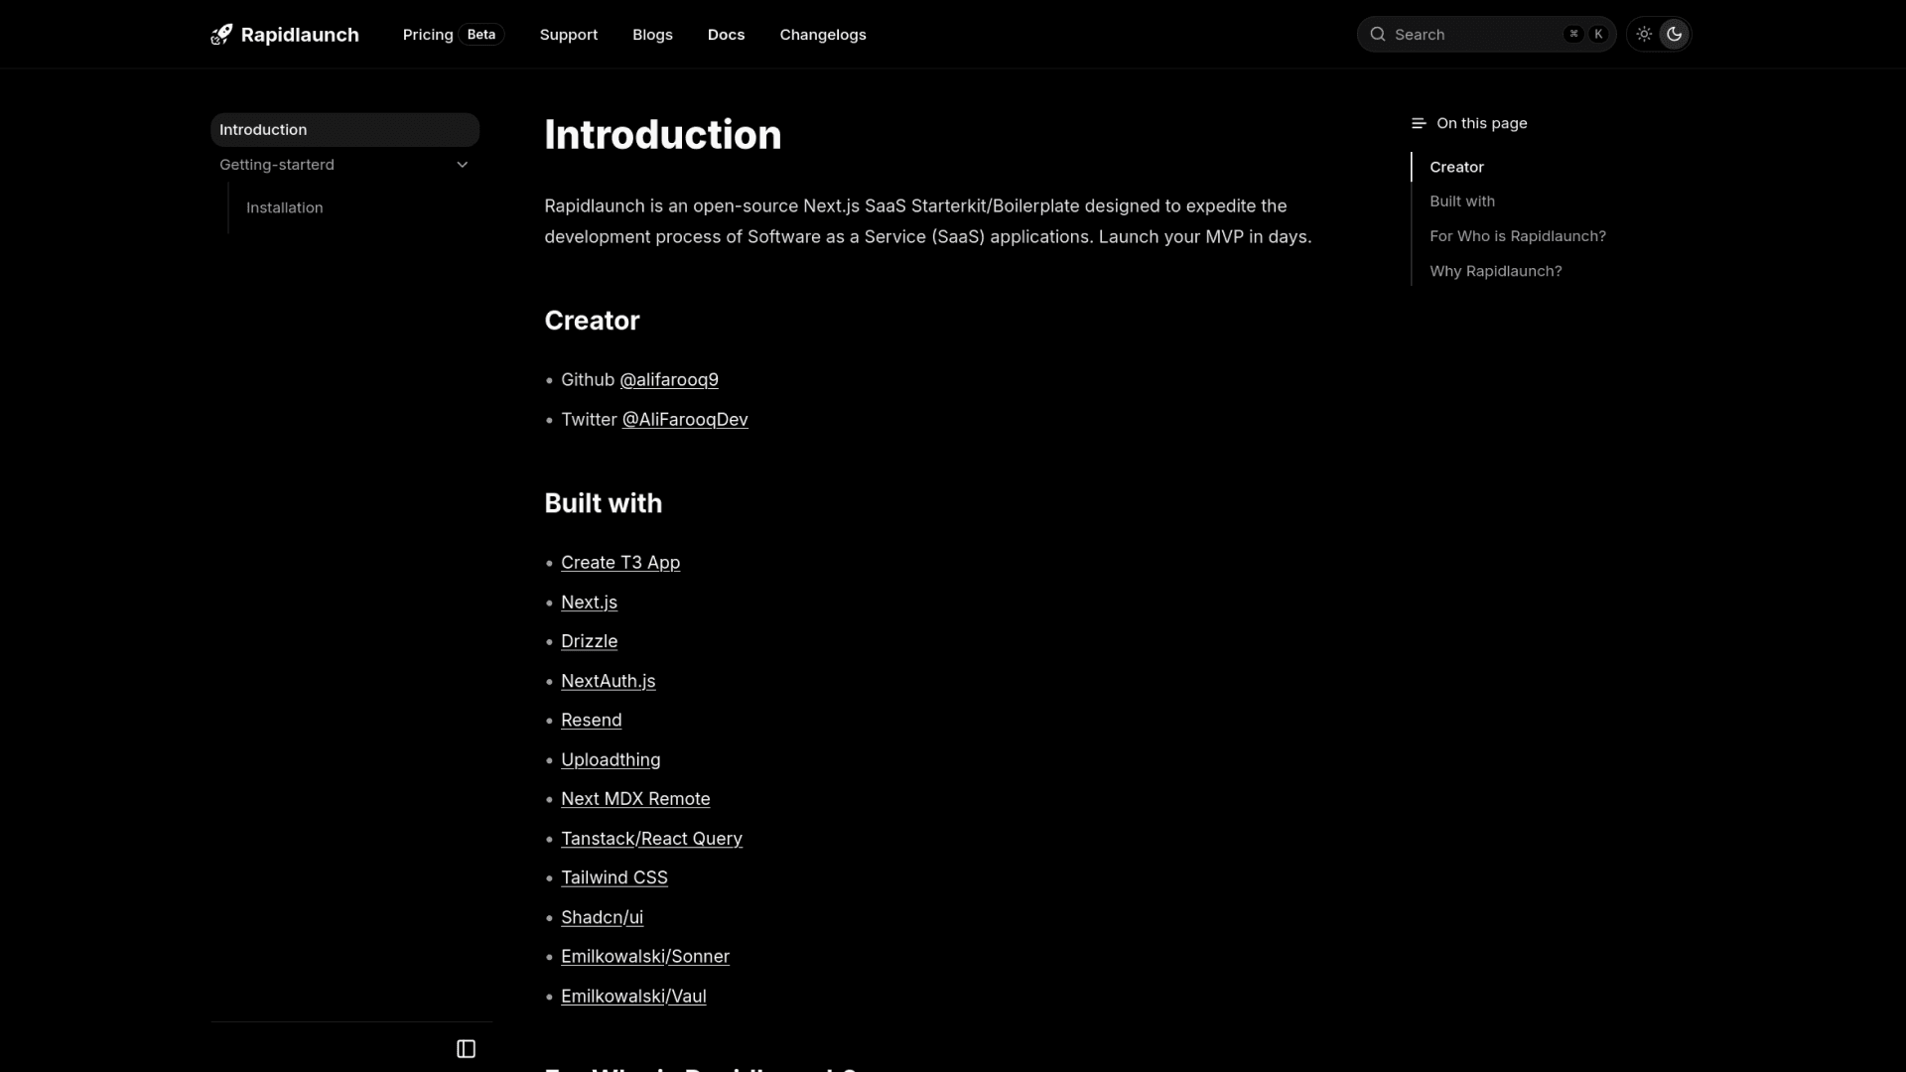Collapse the Getting-starterd sidebar section

point(462,165)
